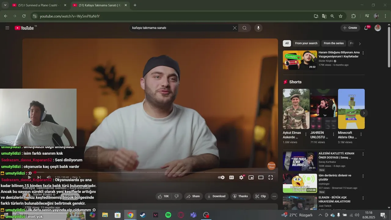Open Steam from the taskbar

click(143, 215)
